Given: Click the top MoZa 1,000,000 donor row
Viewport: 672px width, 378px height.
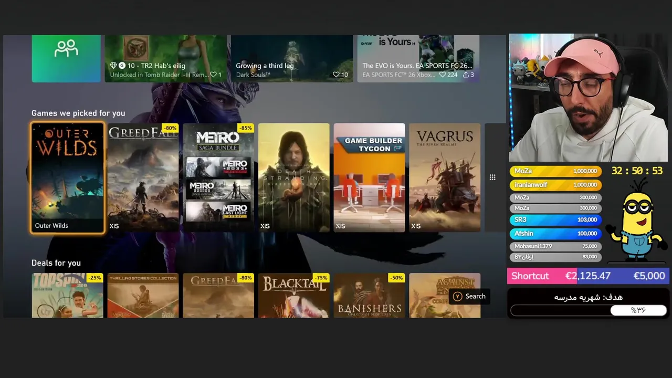Looking at the screenshot, I should pyautogui.click(x=555, y=171).
